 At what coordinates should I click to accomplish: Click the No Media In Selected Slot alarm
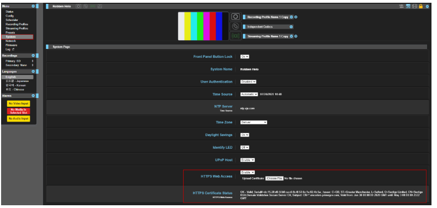tap(18, 111)
